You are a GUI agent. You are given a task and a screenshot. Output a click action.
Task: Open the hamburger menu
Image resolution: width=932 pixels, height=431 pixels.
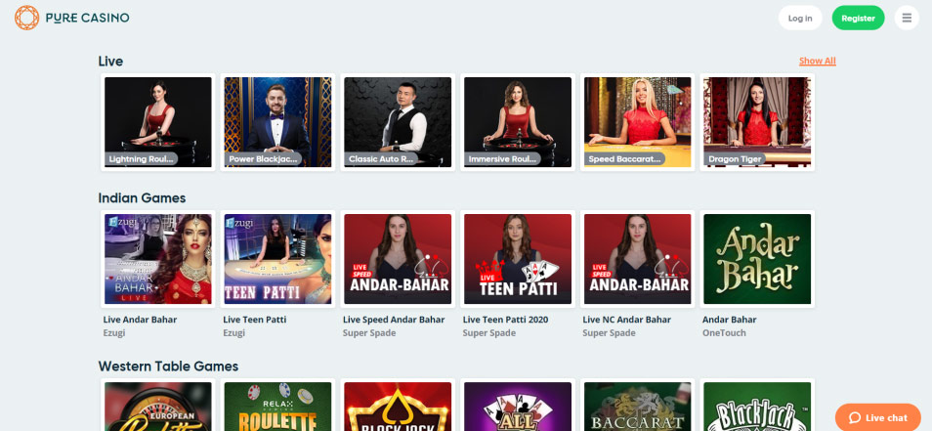pyautogui.click(x=907, y=18)
